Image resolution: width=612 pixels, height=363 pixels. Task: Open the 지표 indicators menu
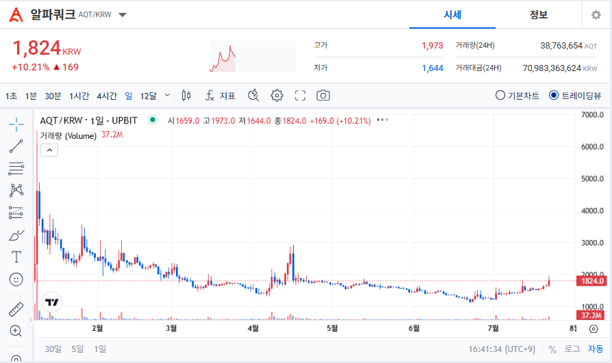pyautogui.click(x=220, y=96)
